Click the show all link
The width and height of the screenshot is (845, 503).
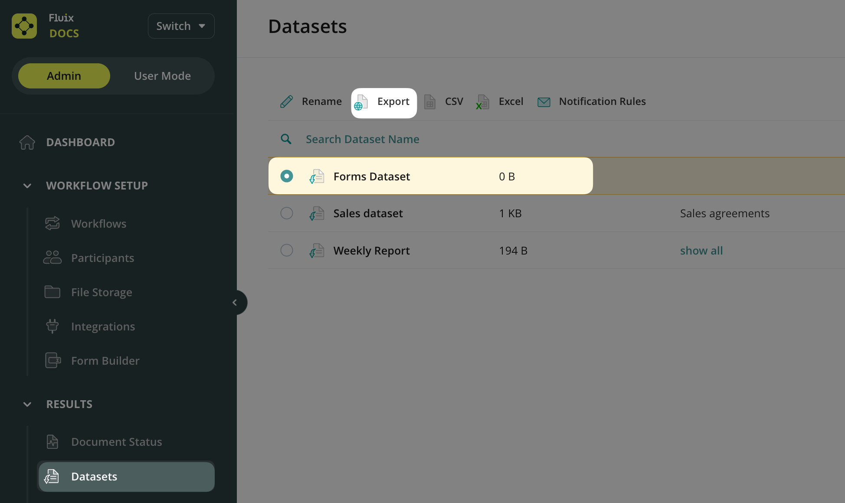click(x=701, y=251)
